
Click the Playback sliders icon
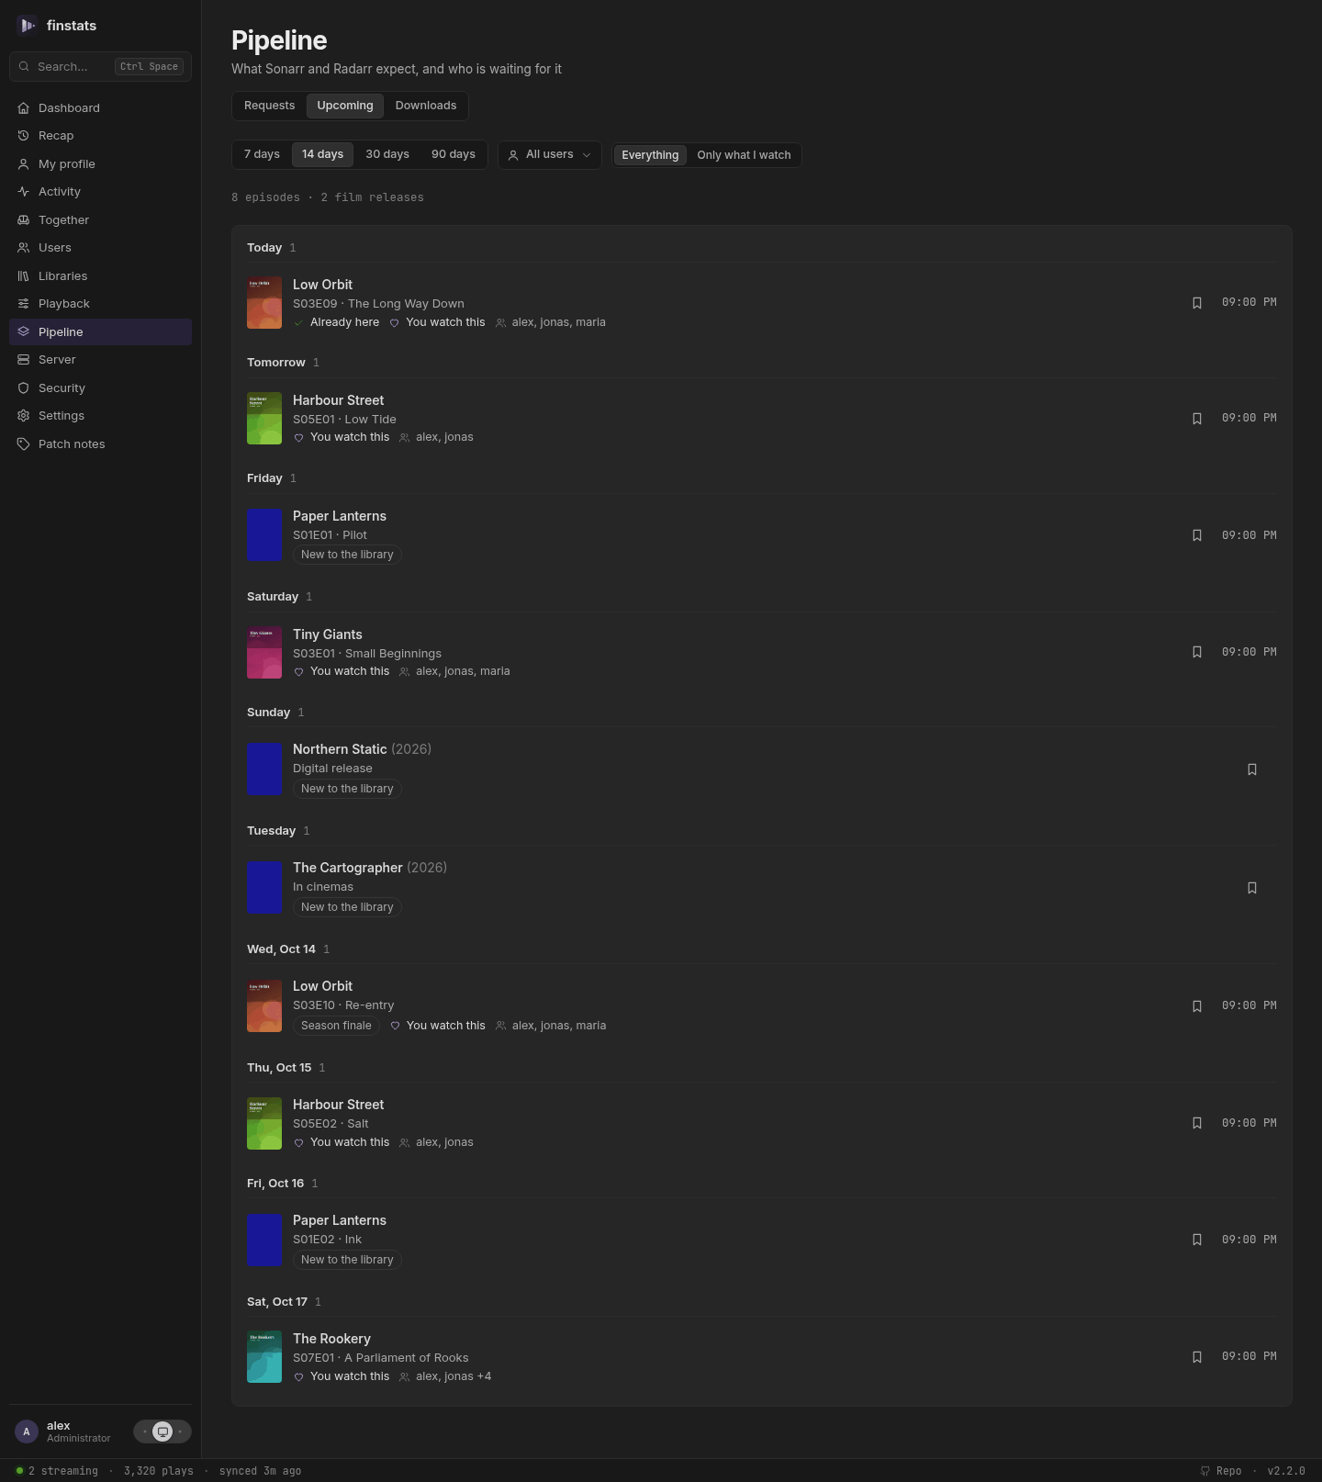tap(24, 304)
